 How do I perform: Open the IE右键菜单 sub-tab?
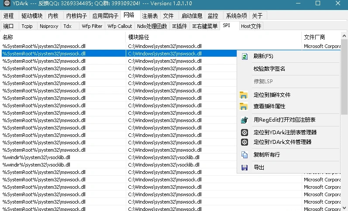[205, 26]
